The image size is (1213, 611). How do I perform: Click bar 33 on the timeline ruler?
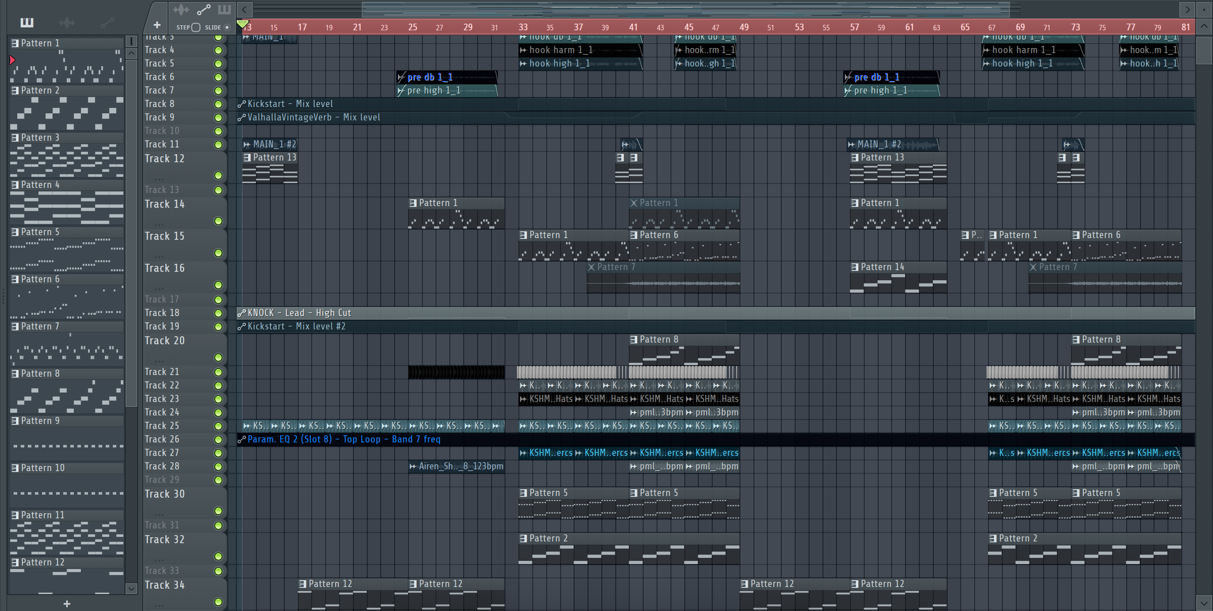pyautogui.click(x=523, y=27)
